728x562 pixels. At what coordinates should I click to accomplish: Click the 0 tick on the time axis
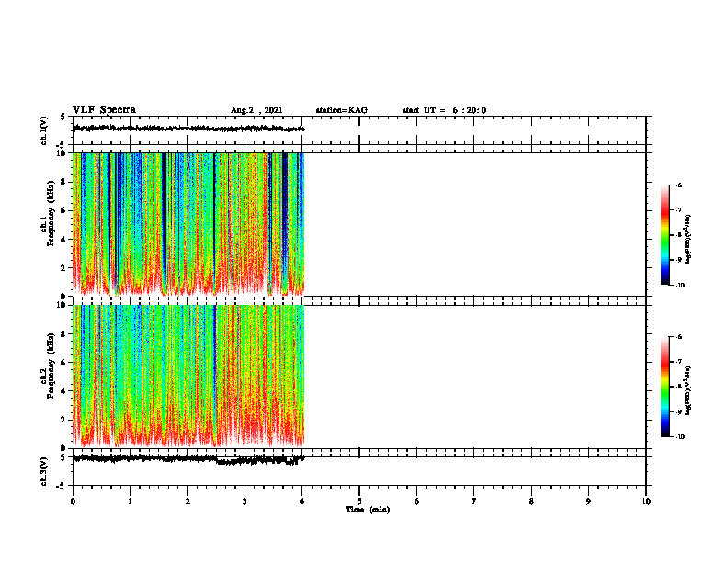click(x=73, y=501)
